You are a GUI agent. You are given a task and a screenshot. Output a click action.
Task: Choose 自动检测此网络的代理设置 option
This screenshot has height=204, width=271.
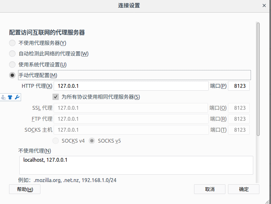pyautogui.click(x=12, y=54)
